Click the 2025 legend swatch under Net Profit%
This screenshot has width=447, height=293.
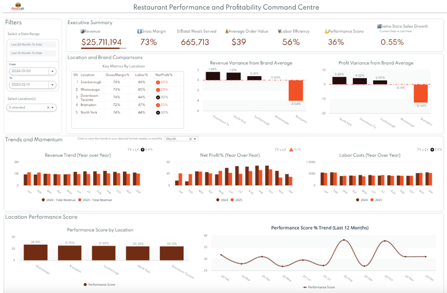tap(232, 200)
